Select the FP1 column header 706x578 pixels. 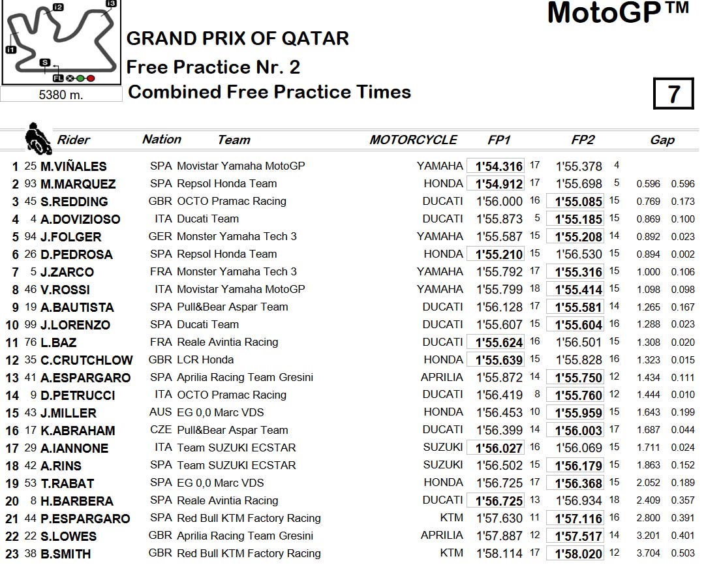pos(499,140)
